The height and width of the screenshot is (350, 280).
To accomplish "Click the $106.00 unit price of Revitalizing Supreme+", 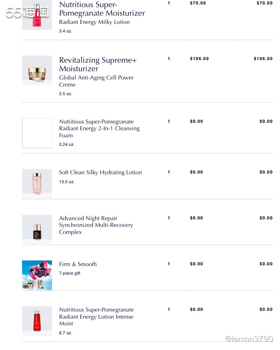I will click(x=199, y=59).
